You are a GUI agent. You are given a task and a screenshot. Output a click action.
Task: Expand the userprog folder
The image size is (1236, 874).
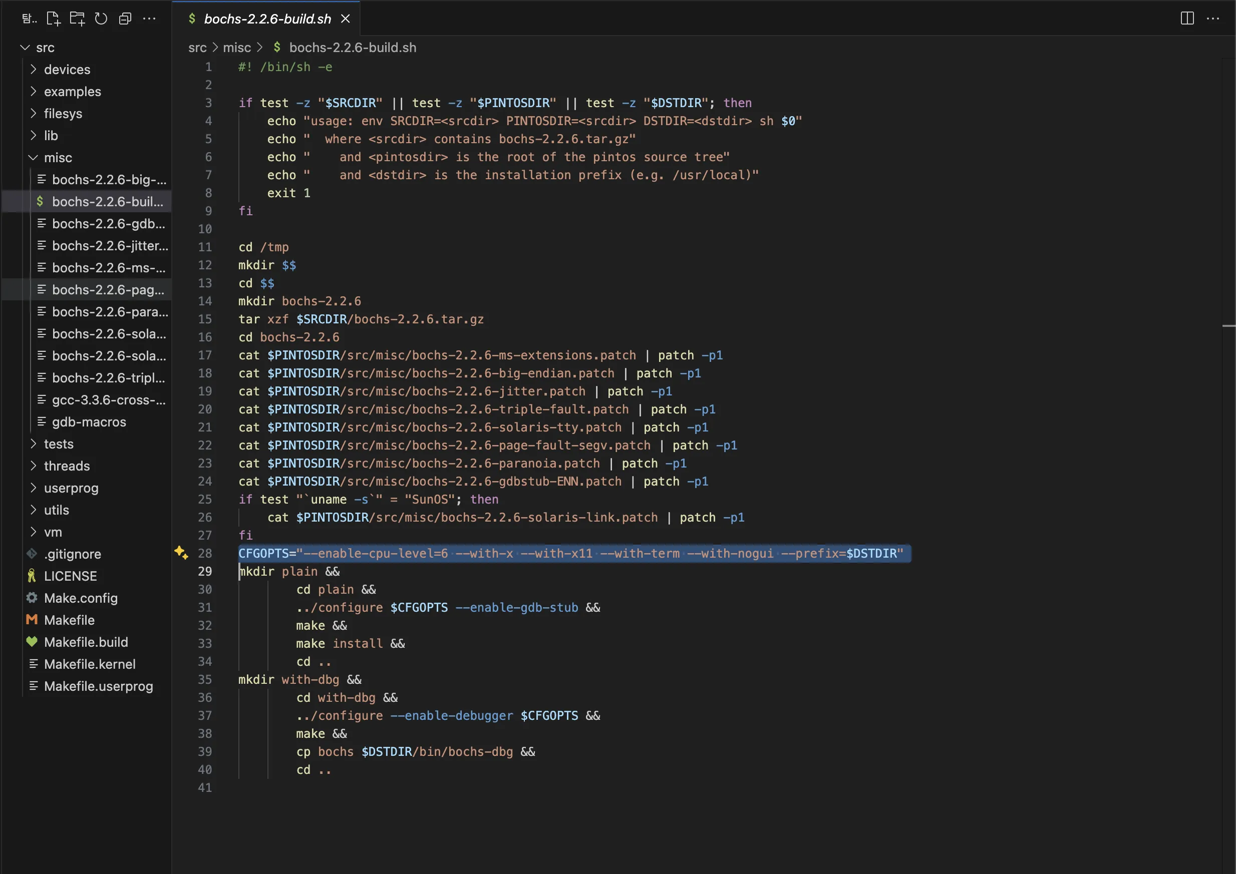tap(71, 488)
